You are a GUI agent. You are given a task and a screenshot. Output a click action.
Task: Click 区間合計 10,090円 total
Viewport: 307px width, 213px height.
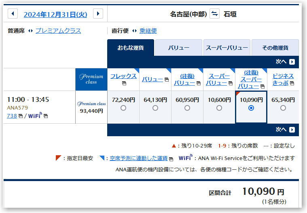coord(247,192)
